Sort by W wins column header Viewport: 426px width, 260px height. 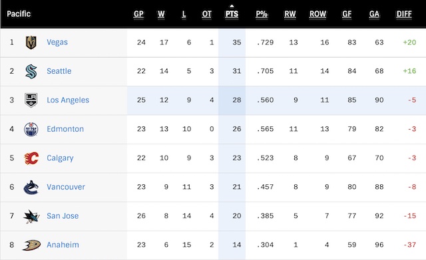(161, 14)
